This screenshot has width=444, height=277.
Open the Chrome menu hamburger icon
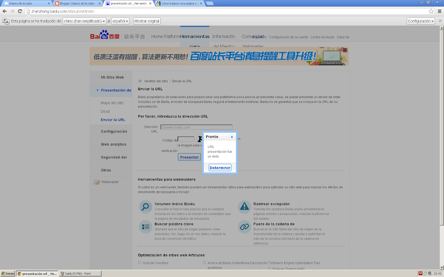(x=440, y=11)
